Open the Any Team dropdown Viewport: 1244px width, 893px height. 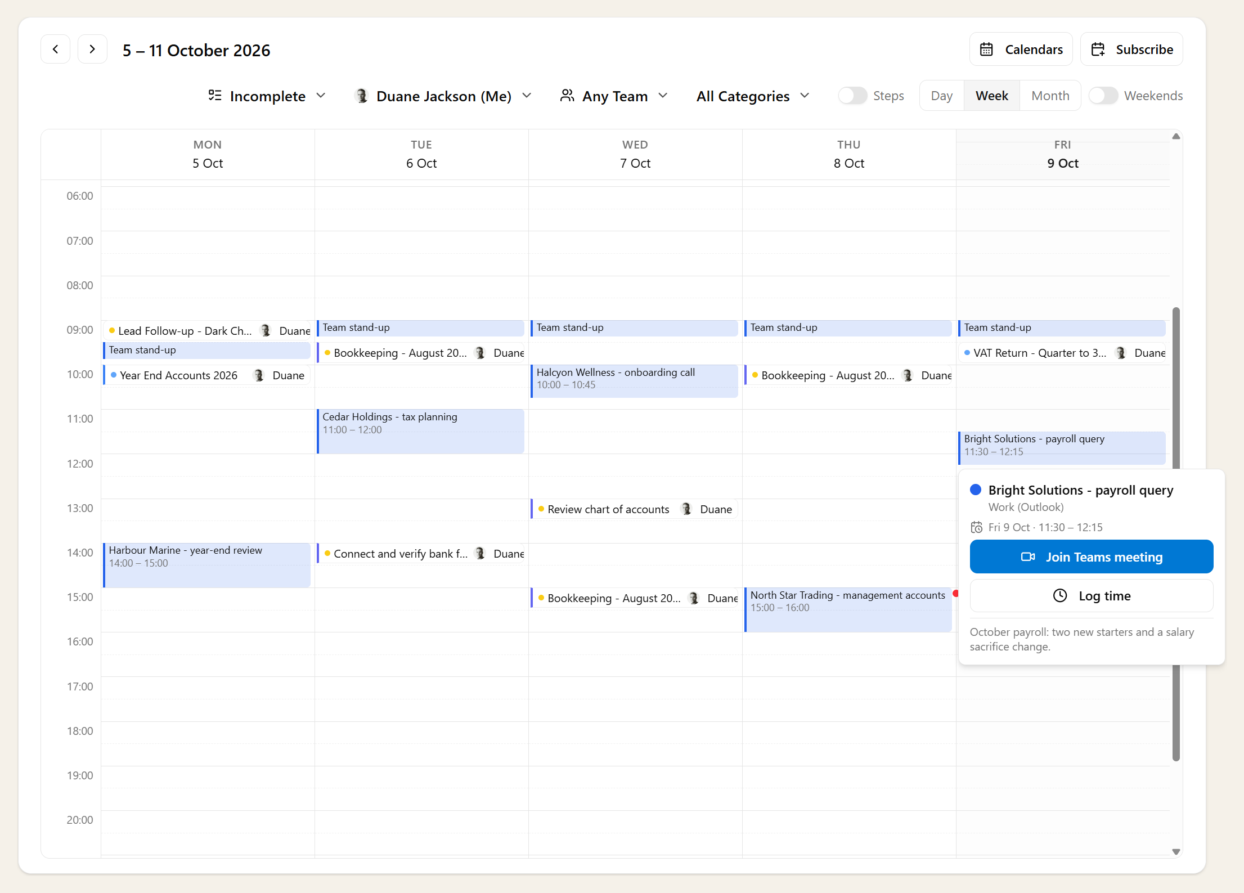(614, 96)
